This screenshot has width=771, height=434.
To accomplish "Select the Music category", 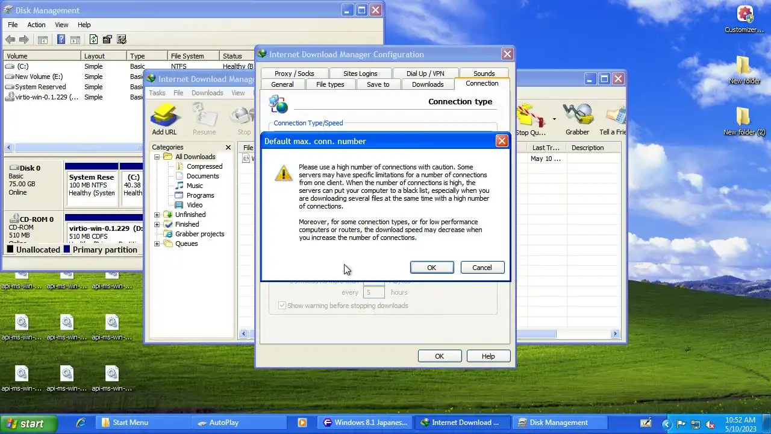I will point(195,186).
